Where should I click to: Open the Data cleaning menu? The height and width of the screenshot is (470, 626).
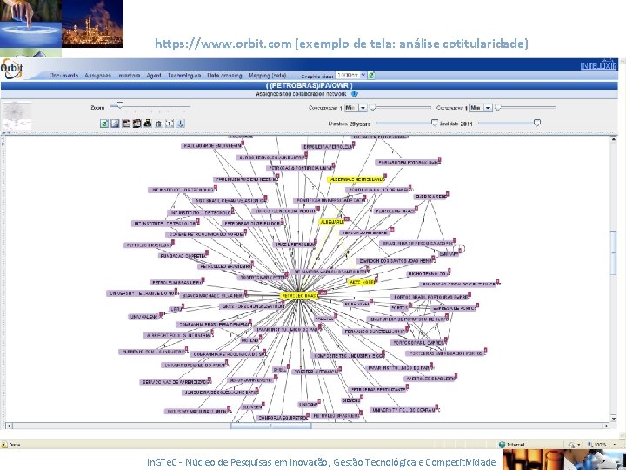224,75
